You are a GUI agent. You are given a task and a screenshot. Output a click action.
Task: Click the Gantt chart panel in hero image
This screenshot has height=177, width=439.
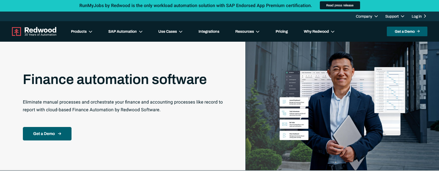pos(390,90)
